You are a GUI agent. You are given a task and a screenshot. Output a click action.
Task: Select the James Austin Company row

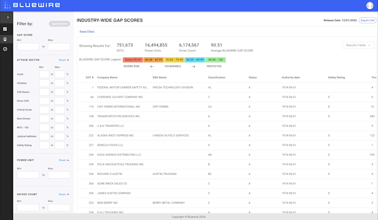[227, 193]
